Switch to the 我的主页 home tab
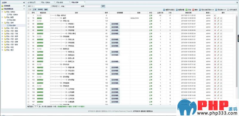Image resolution: width=239 pixels, height=116 pixels. point(33,3)
